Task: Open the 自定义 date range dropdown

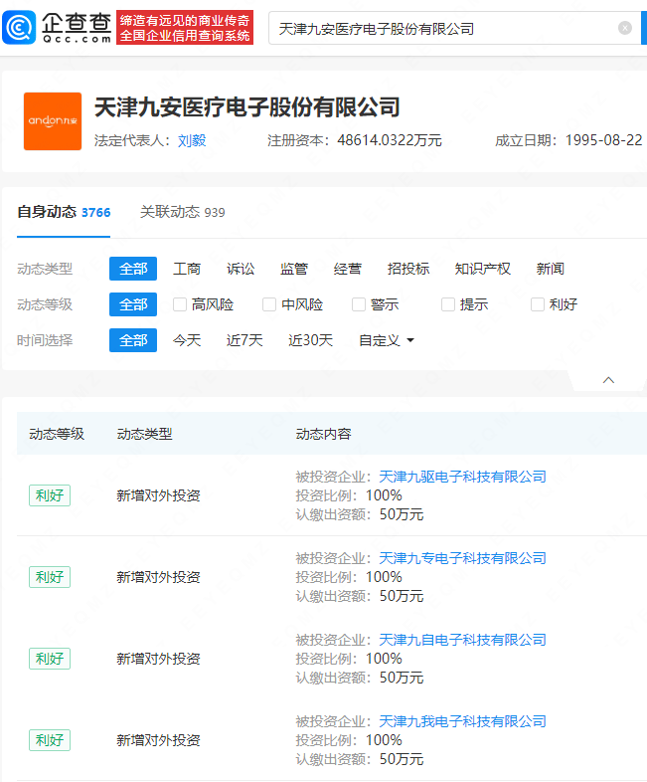Action: coord(387,340)
